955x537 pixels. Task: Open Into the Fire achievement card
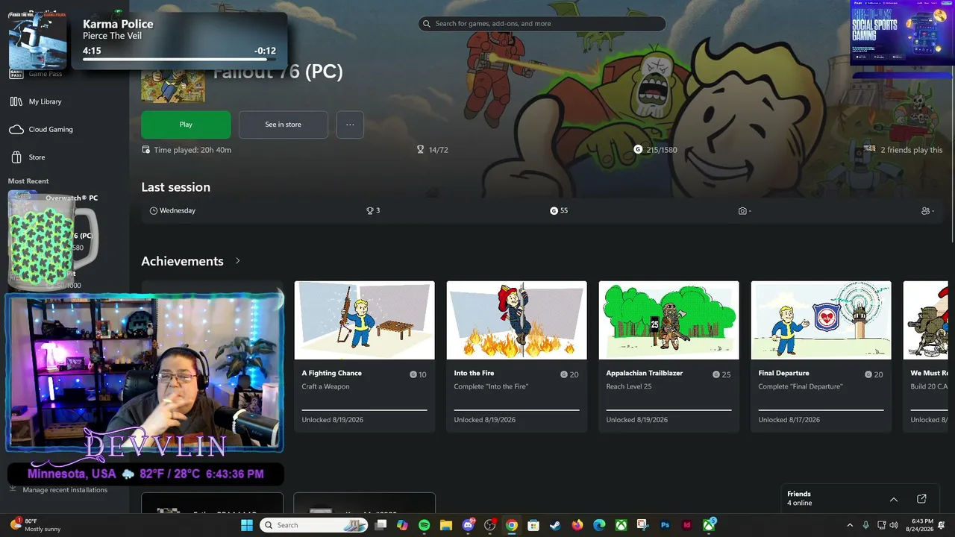tap(516, 357)
